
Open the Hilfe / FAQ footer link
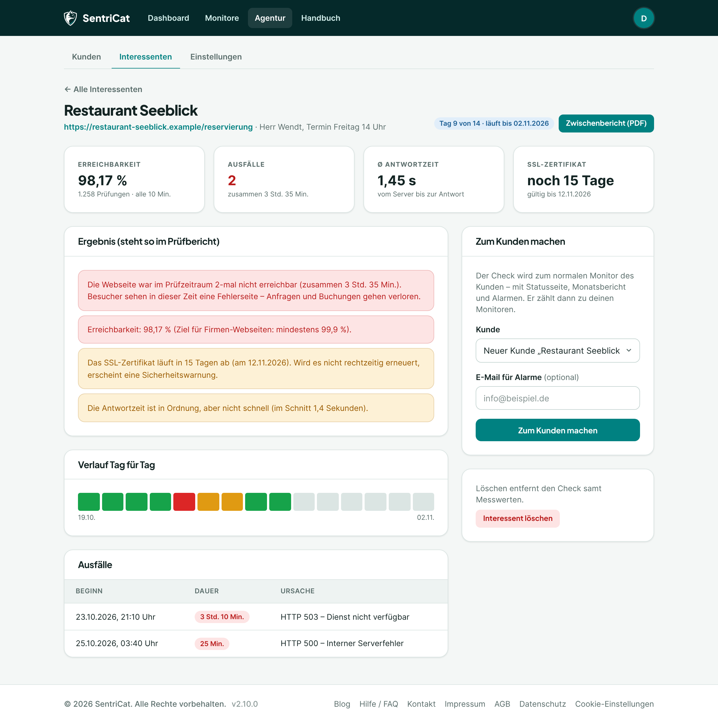(378, 704)
